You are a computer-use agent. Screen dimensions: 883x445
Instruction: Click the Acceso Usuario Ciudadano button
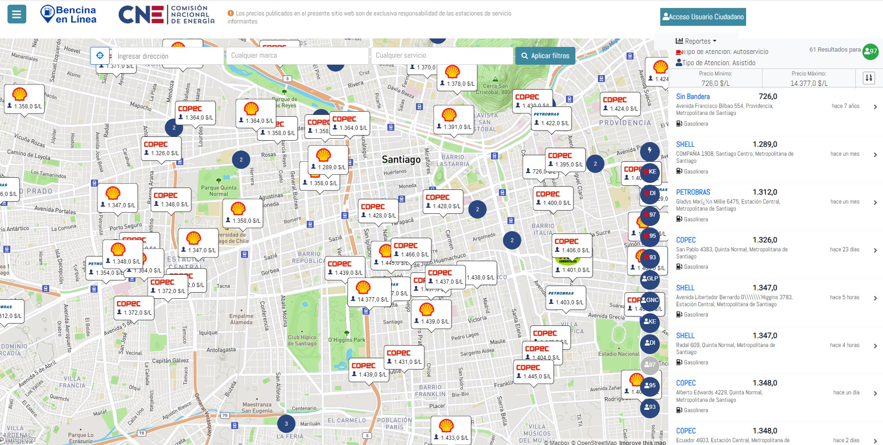pos(702,17)
